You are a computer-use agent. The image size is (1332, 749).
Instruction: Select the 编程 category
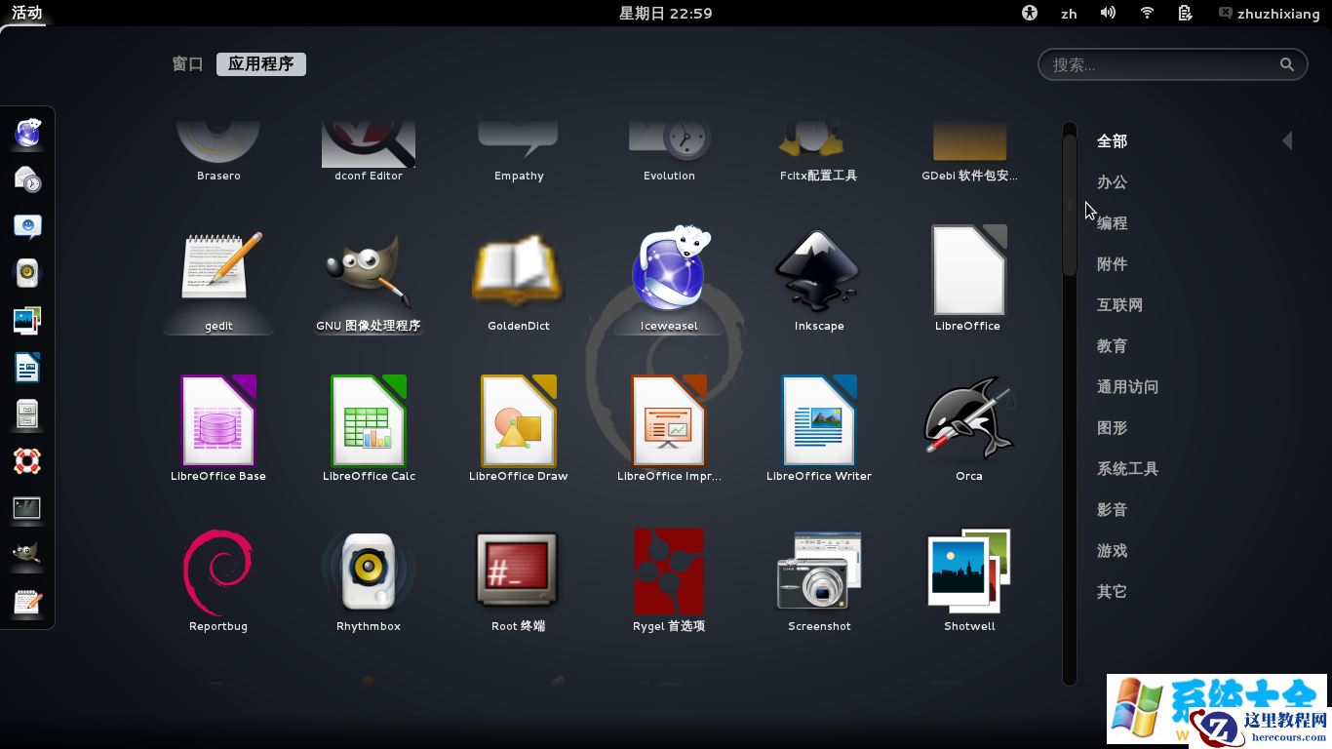[1113, 223]
